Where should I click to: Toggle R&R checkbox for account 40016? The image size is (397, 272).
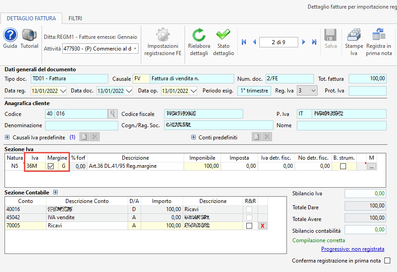pyautogui.click(x=249, y=209)
